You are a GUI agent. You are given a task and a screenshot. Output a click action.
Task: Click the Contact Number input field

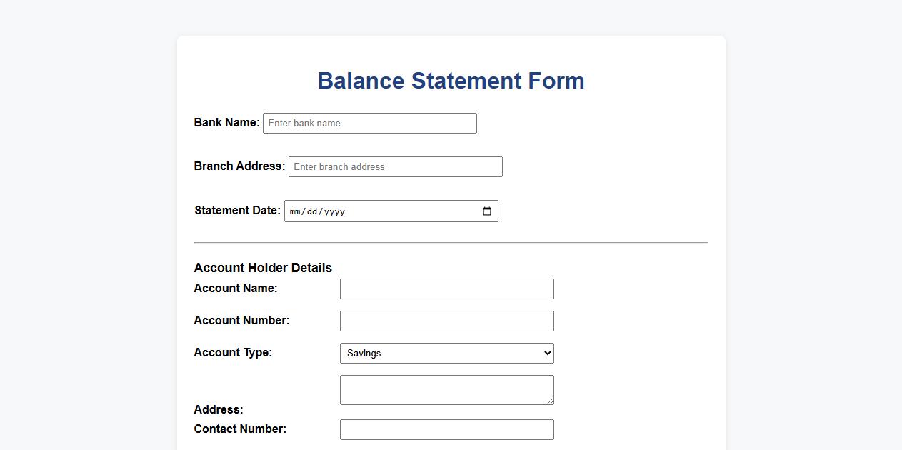click(x=446, y=429)
